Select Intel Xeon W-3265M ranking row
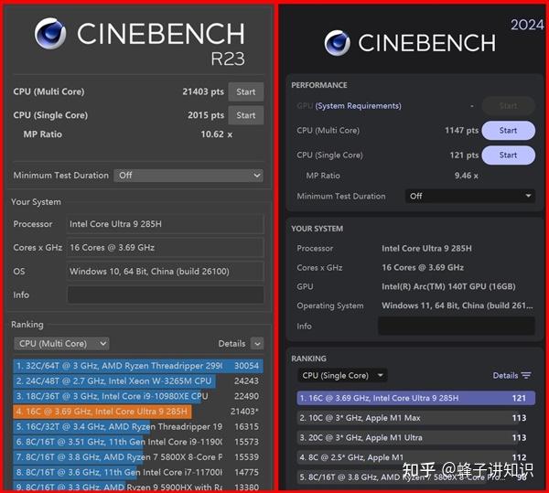The height and width of the screenshot is (493, 549). click(138, 381)
